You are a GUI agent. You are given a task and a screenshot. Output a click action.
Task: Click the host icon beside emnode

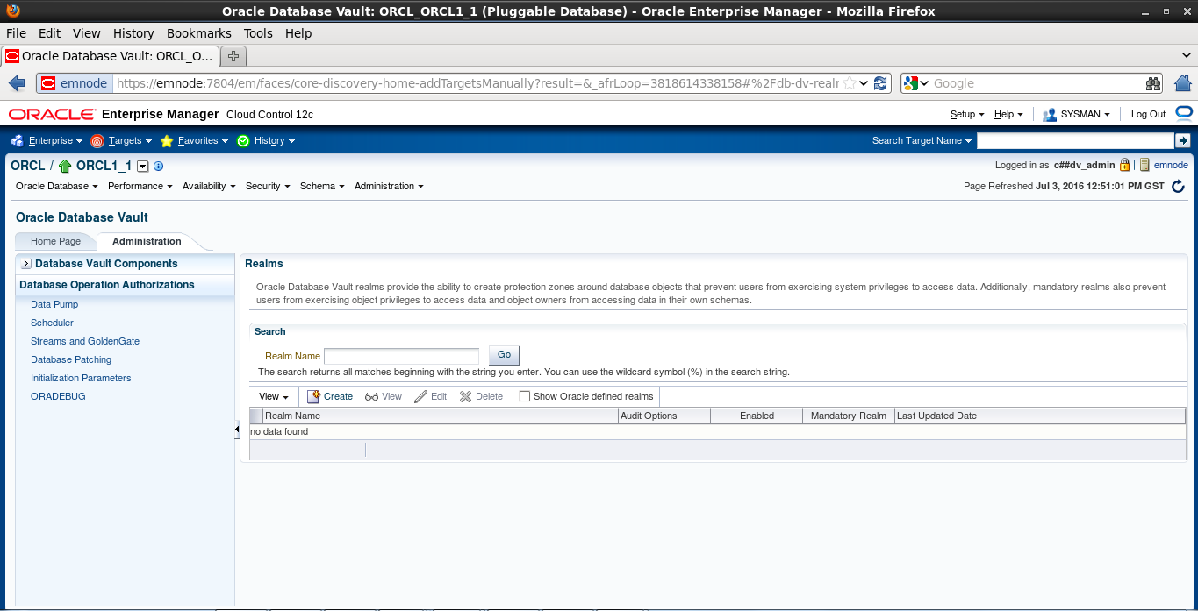1144,165
